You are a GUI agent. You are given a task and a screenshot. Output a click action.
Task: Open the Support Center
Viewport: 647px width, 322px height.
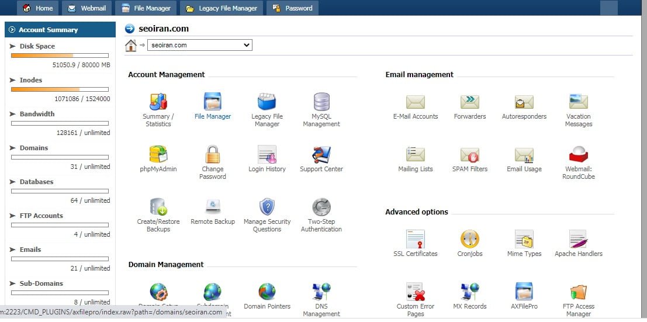(321, 154)
